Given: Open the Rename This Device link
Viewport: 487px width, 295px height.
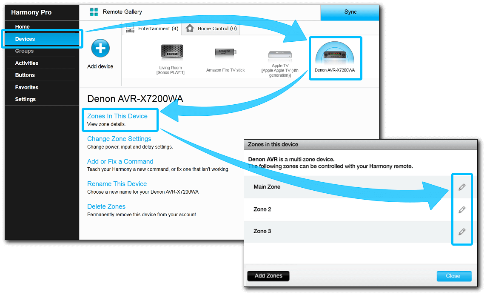Looking at the screenshot, I should coord(117,184).
